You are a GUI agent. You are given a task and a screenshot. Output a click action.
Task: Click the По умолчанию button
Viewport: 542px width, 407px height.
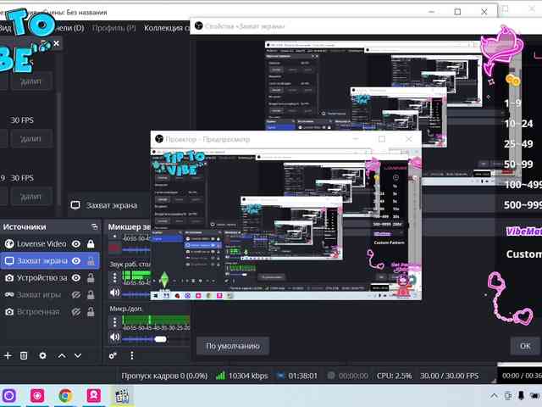[x=232, y=346]
